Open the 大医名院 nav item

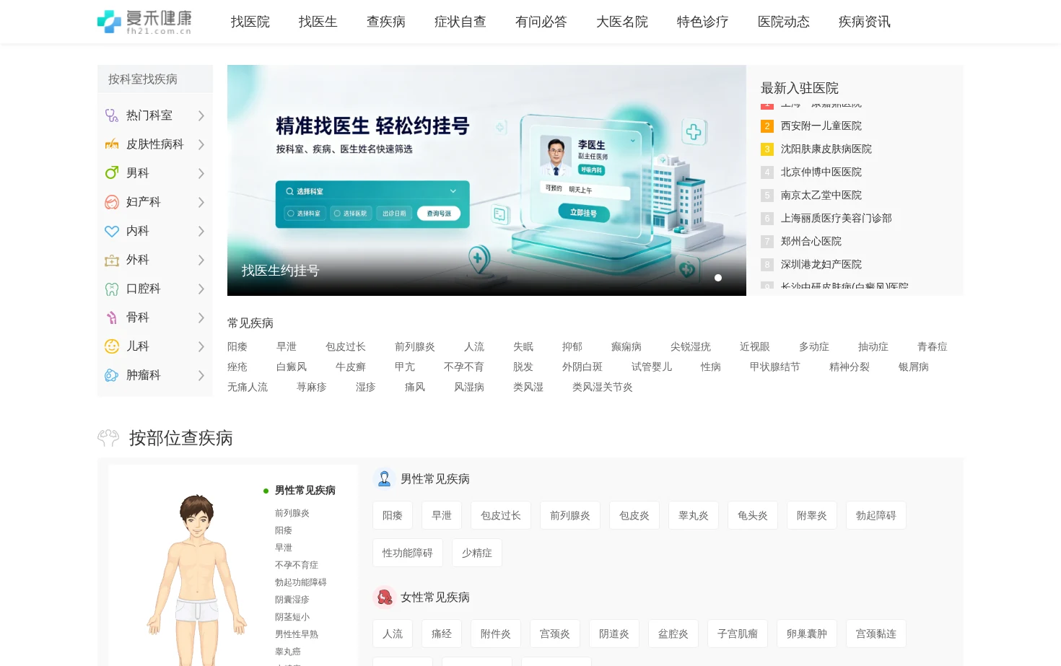[622, 22]
